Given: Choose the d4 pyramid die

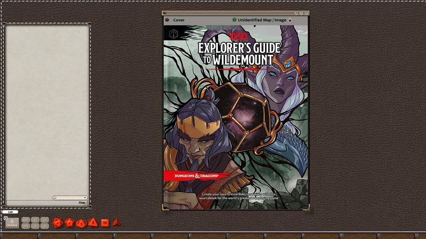Looking at the screenshot, I should pos(116,222).
